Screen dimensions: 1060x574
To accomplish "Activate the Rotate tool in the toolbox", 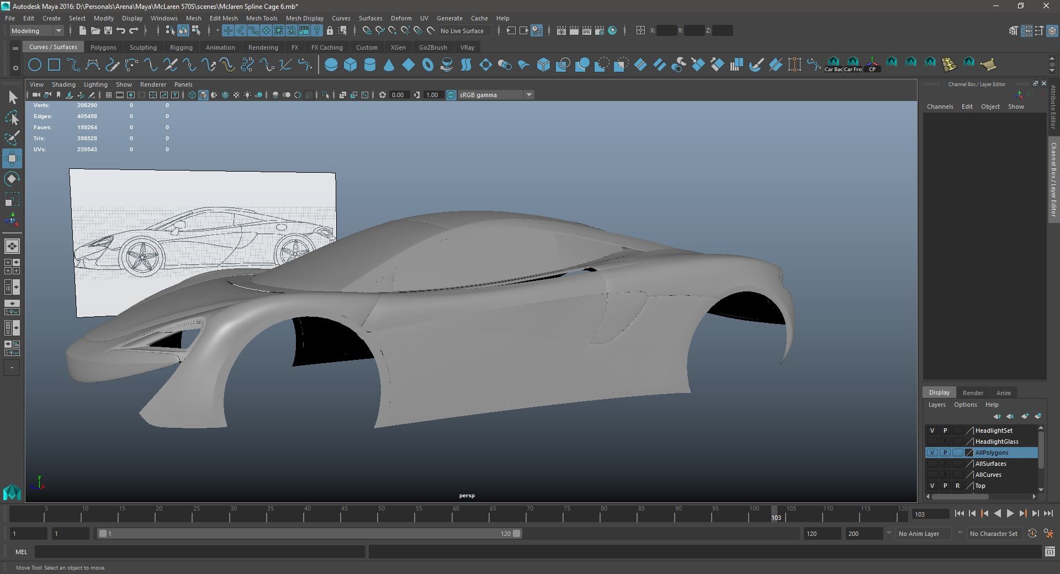I will 12,179.
